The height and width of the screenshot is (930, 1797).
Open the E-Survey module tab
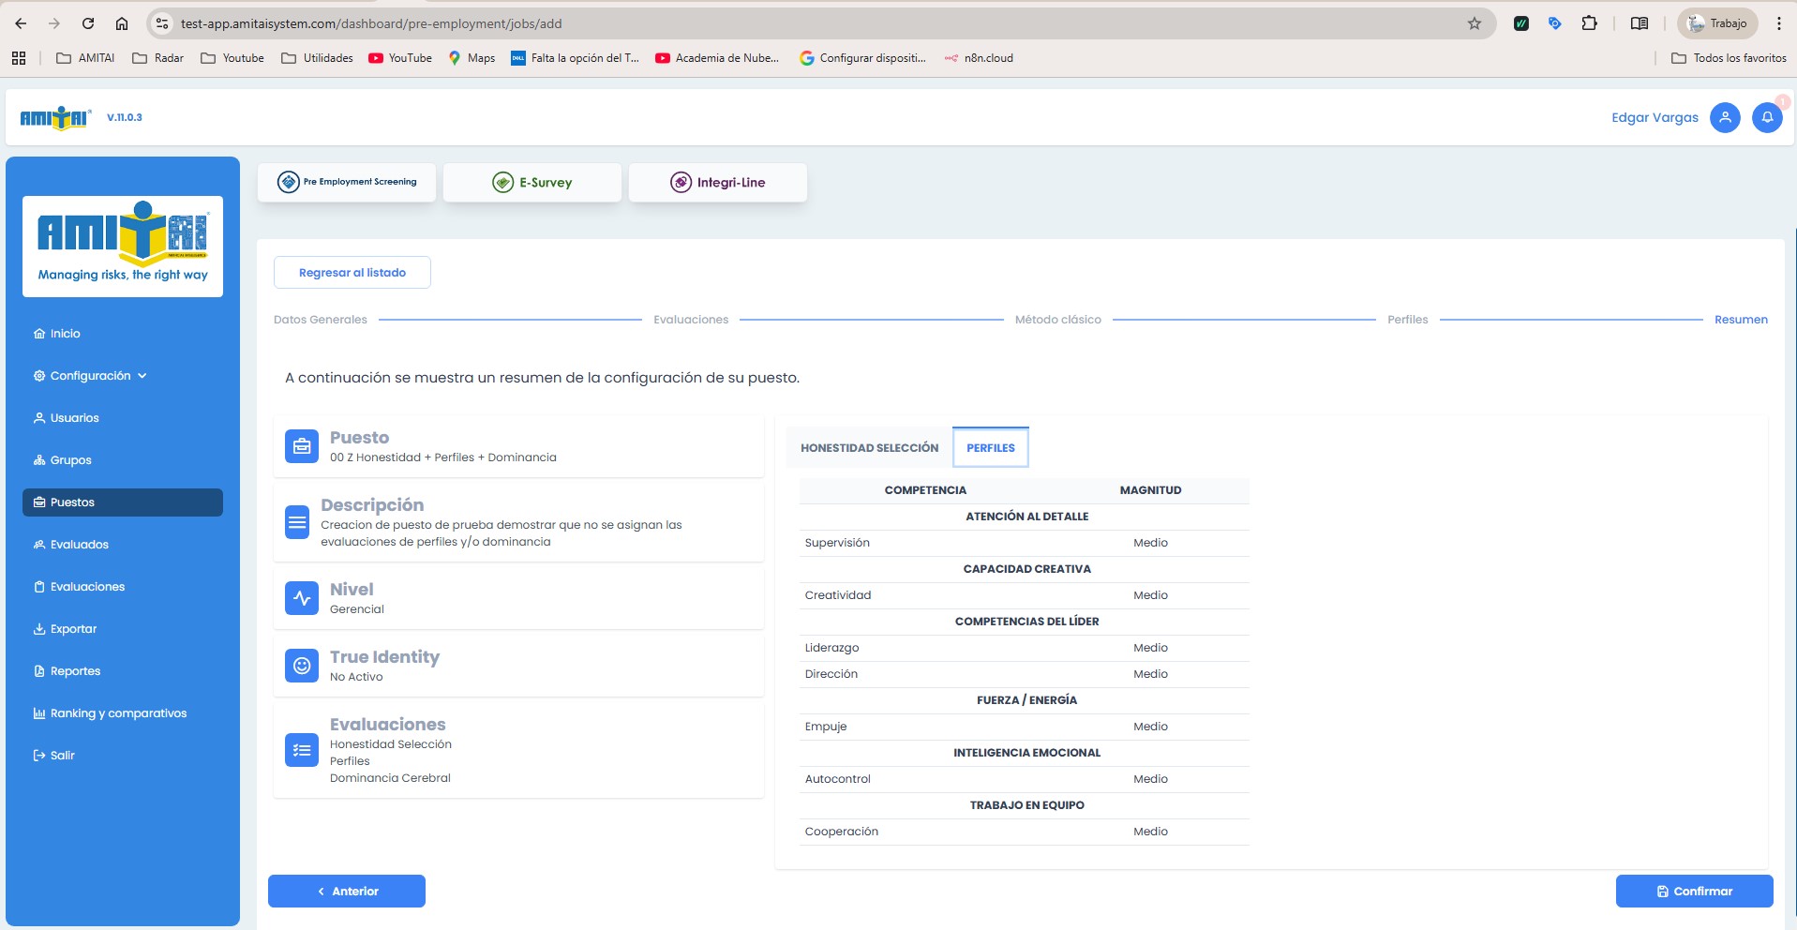[x=532, y=183]
